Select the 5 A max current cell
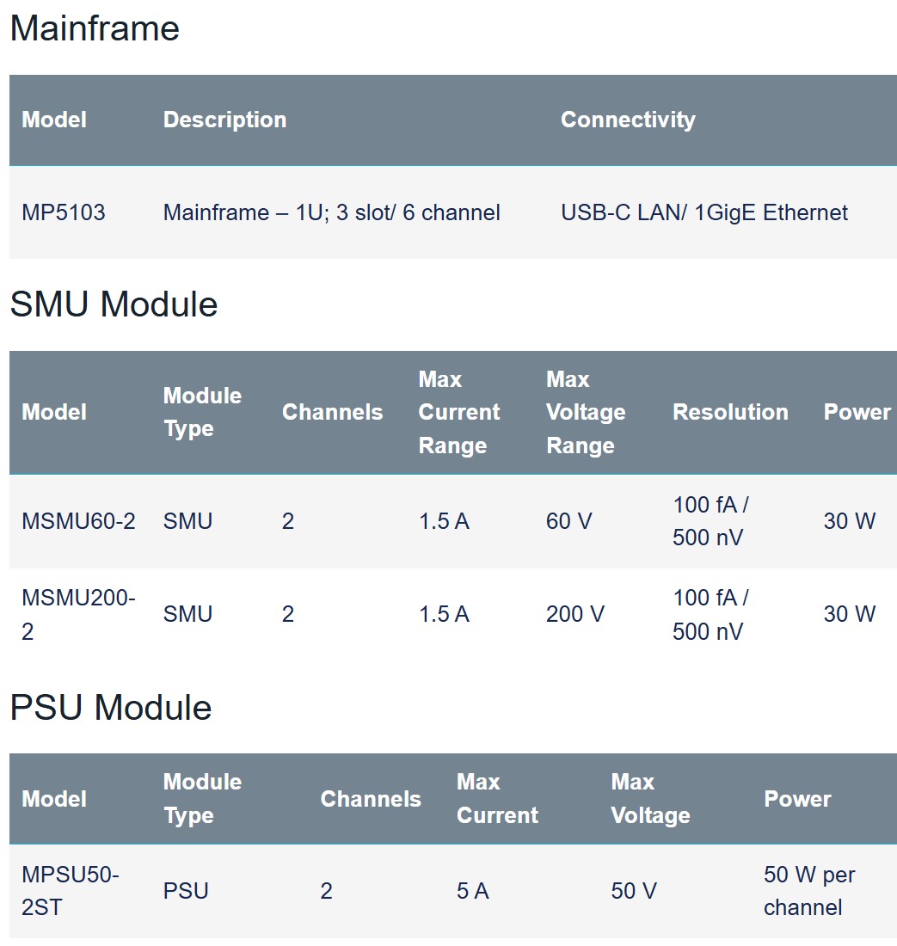The width and height of the screenshot is (897, 946). (472, 890)
